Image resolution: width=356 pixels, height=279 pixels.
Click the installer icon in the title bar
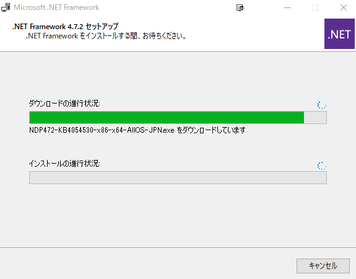coord(6,7)
